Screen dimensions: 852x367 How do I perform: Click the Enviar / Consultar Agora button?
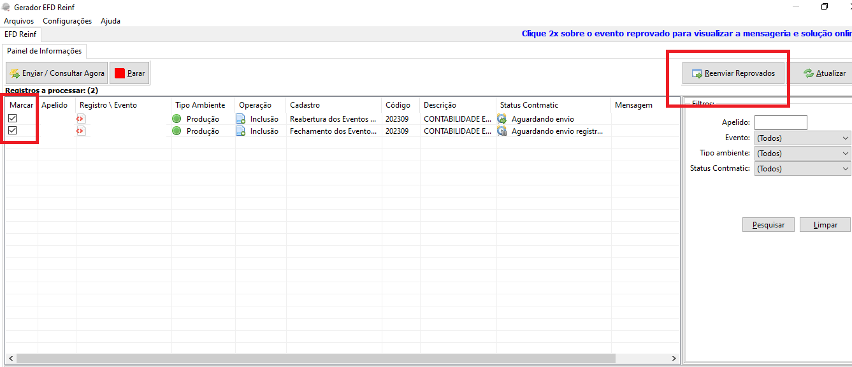(x=57, y=73)
